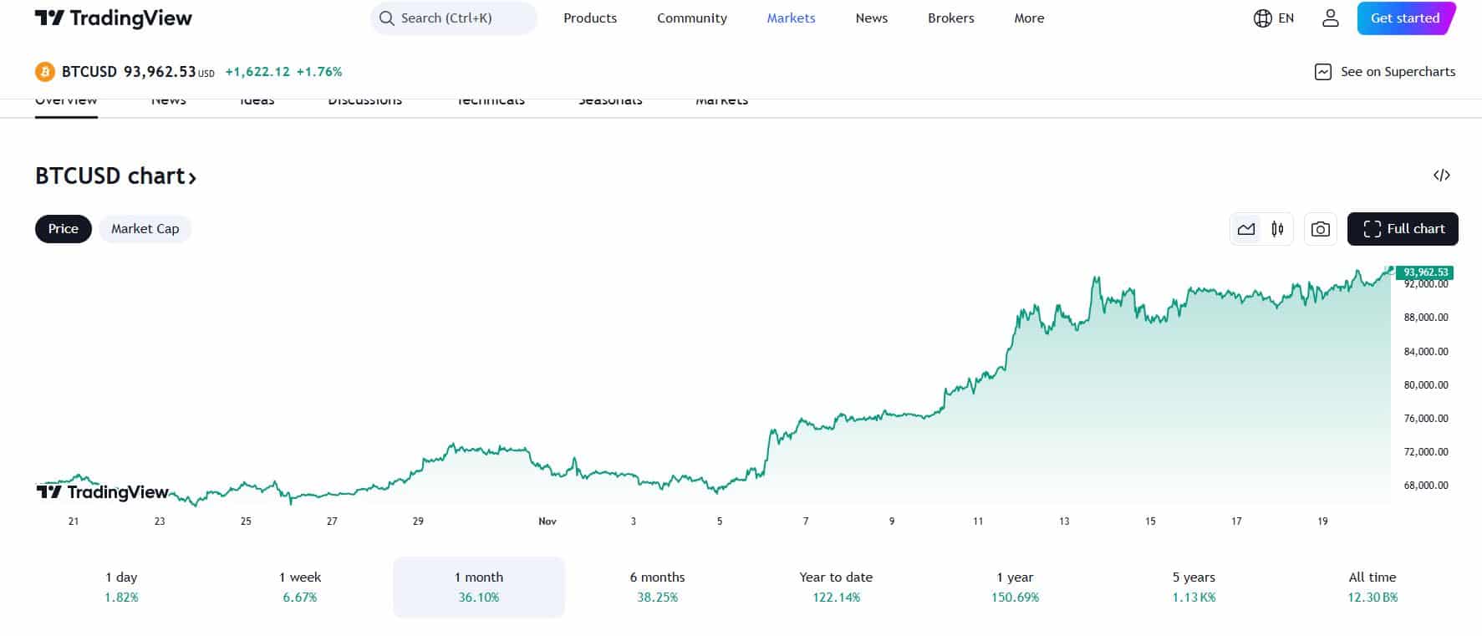Open See on Supercharts link
The image size is (1482, 636).
click(x=1385, y=72)
